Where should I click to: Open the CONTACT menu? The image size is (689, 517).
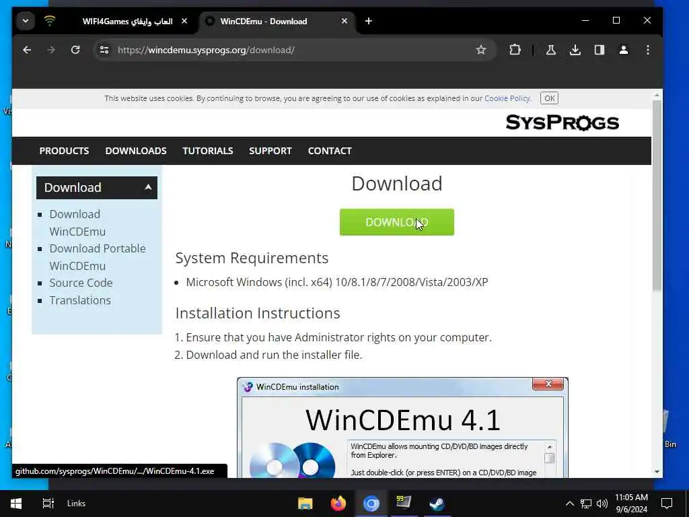click(330, 151)
